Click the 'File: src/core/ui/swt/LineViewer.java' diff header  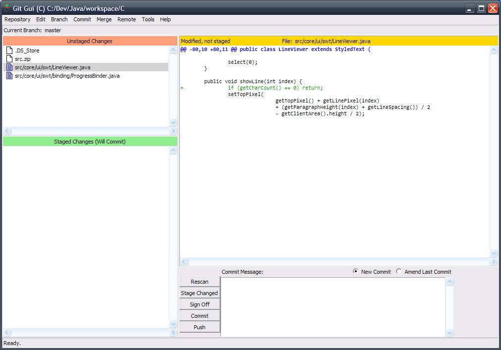pyautogui.click(x=326, y=41)
